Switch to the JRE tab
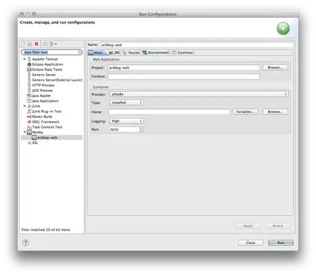This screenshot has width=316, height=275. 115,53
